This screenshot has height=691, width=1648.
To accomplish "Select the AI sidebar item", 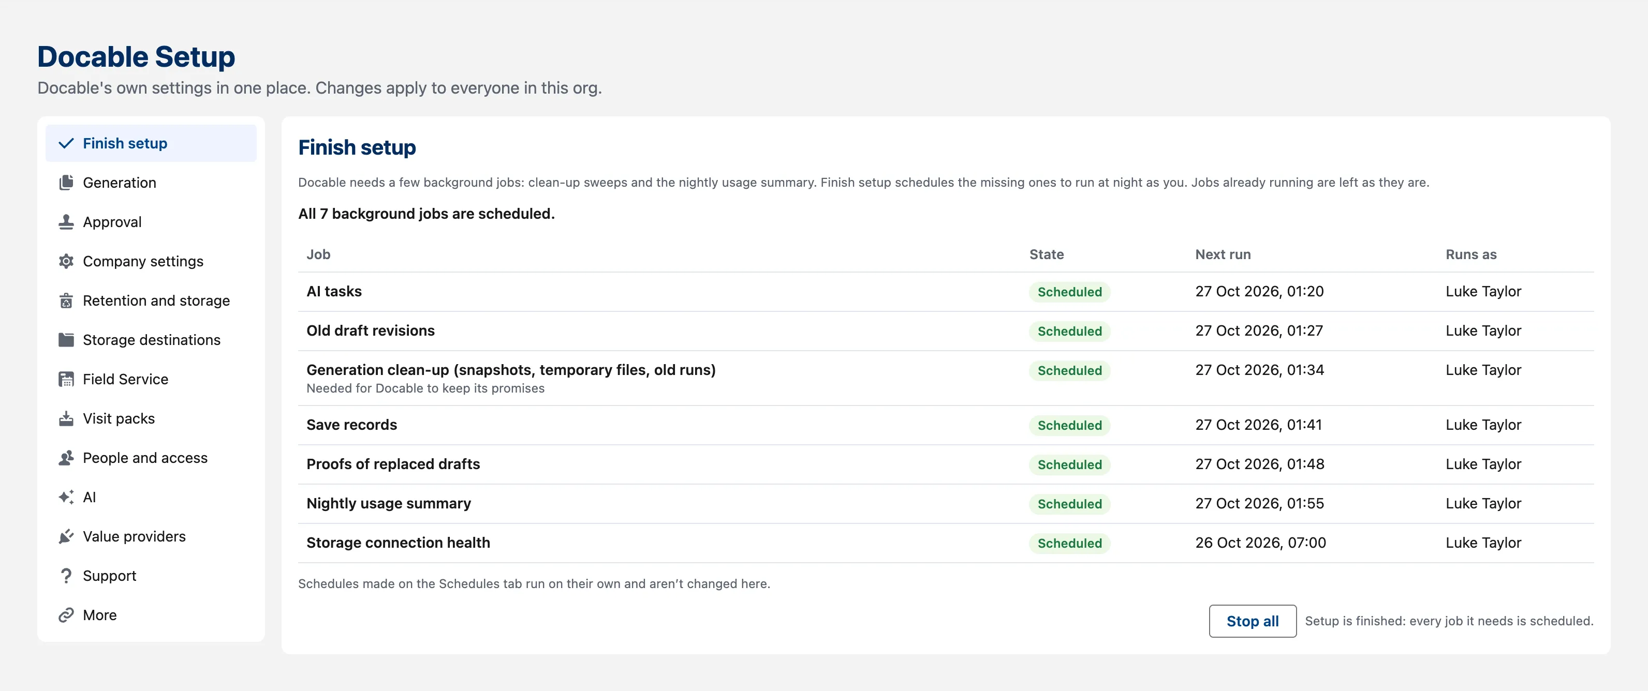I will coord(151,498).
